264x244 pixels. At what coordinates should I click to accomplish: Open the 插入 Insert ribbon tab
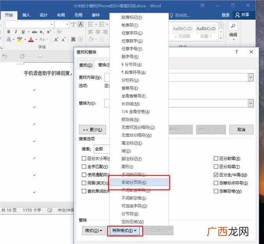[x=26, y=15]
